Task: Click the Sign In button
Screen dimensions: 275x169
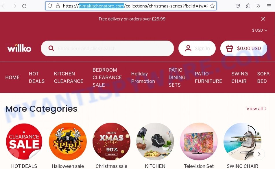Action: [197, 48]
